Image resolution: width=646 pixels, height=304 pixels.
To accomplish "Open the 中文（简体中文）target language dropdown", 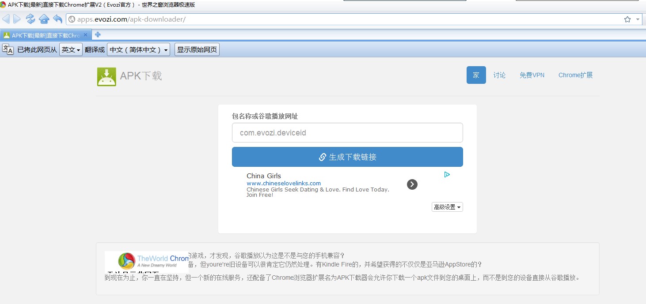I will point(139,50).
